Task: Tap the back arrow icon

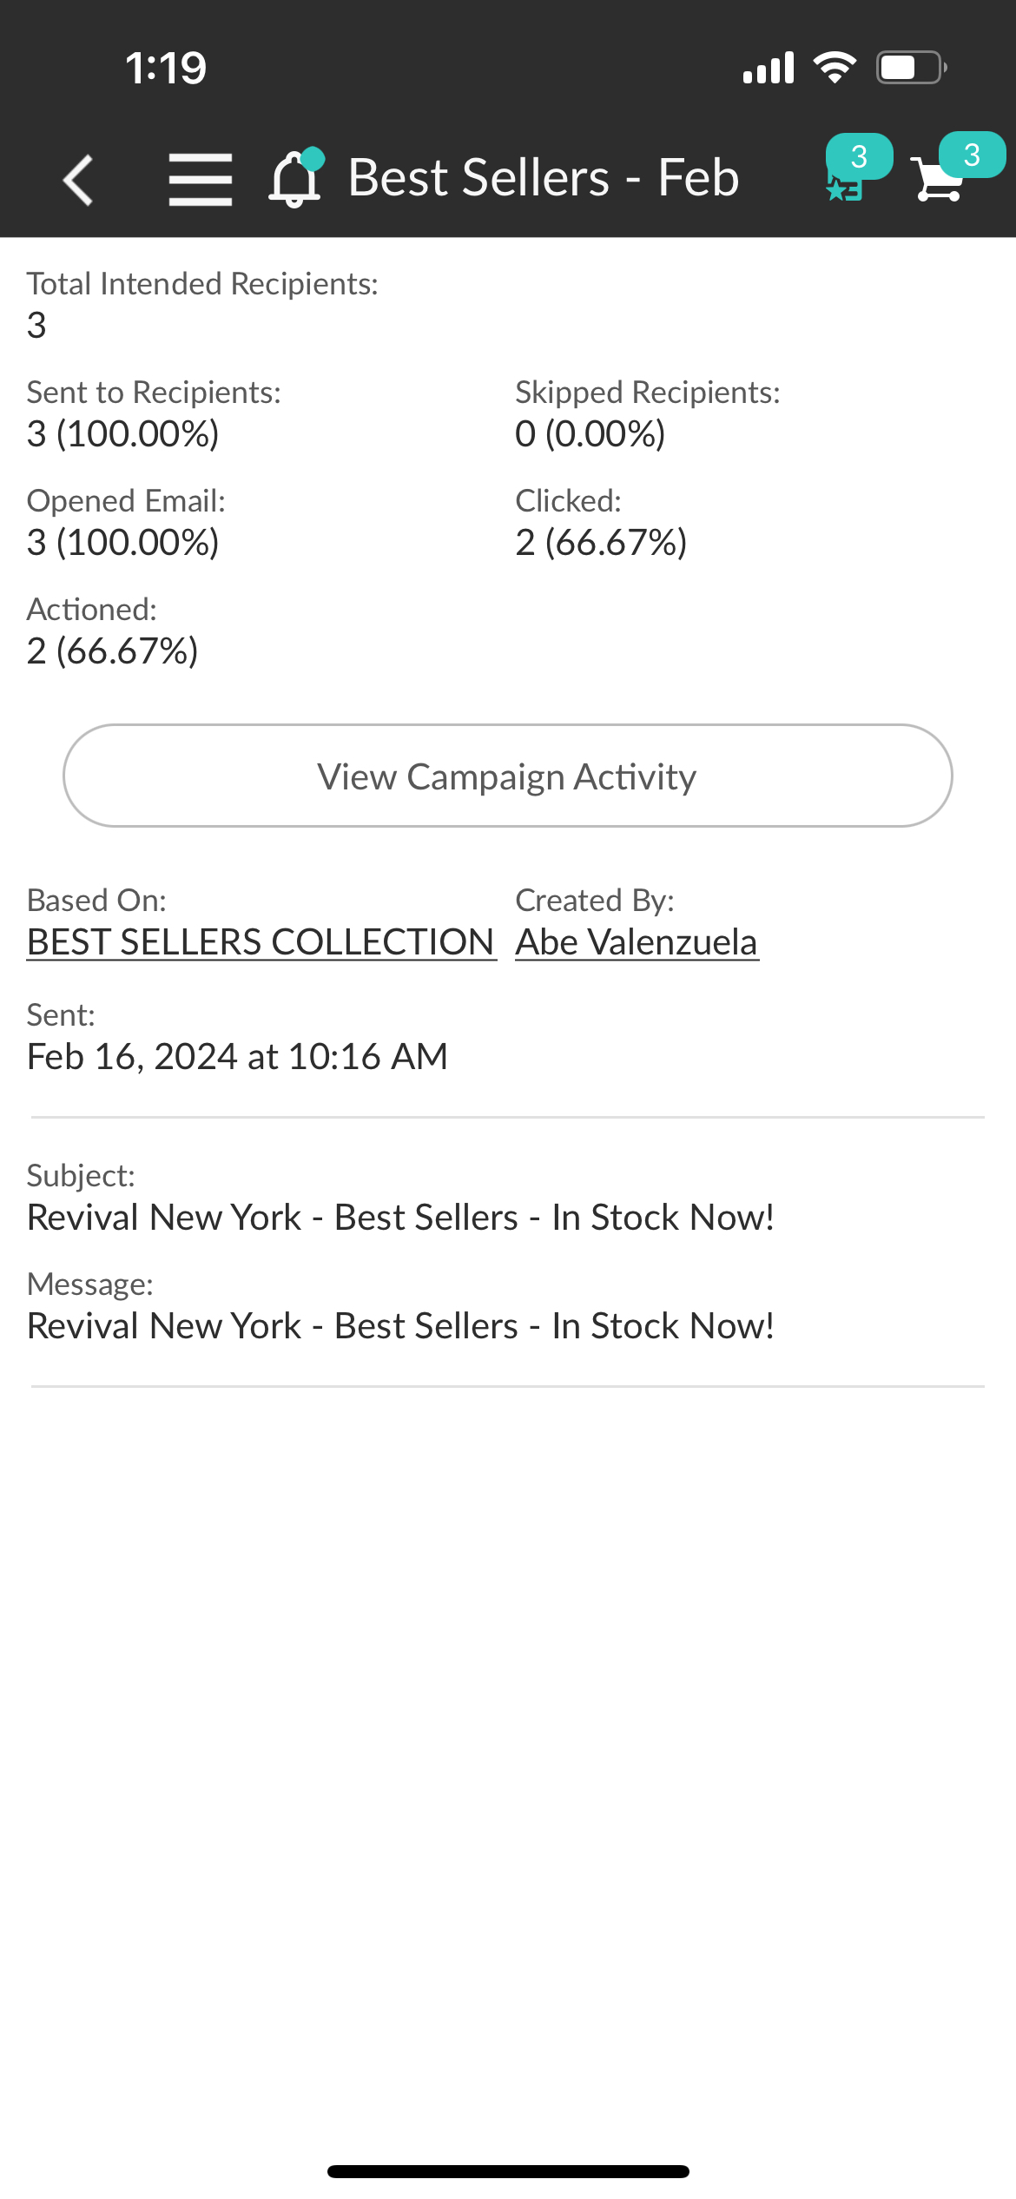Action: [x=78, y=180]
